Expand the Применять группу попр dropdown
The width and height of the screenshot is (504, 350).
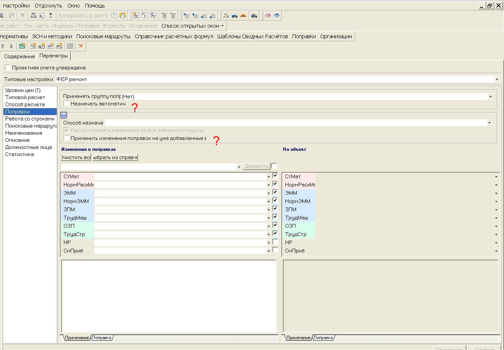click(490, 96)
